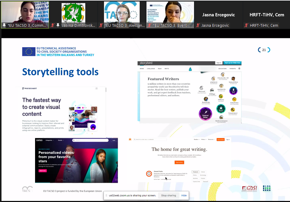Click the Cameo logo

click(39, 140)
